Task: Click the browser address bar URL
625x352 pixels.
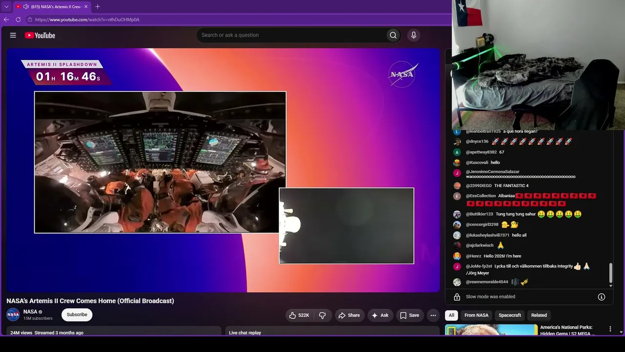Action: tap(87, 20)
